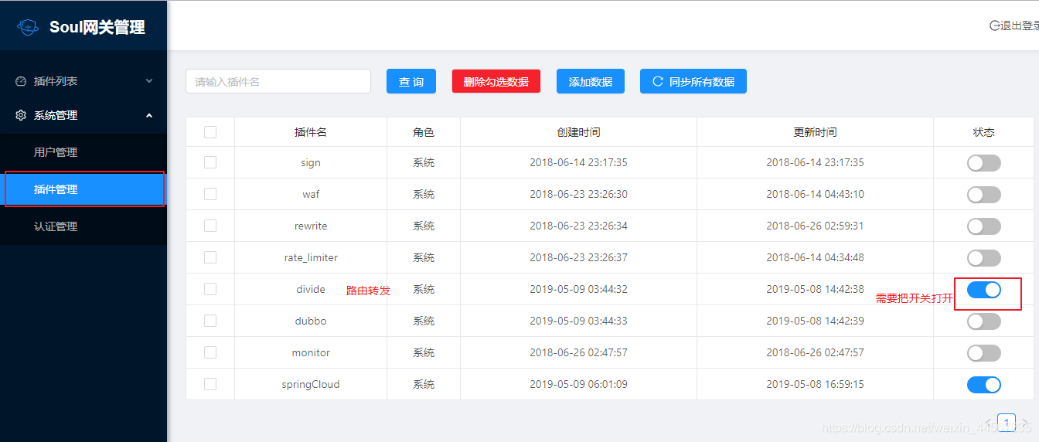Click the dashboard icon beside 插件列表
The image size is (1039, 442).
pos(21,81)
